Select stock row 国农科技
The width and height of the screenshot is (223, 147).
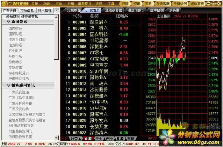click(100, 34)
